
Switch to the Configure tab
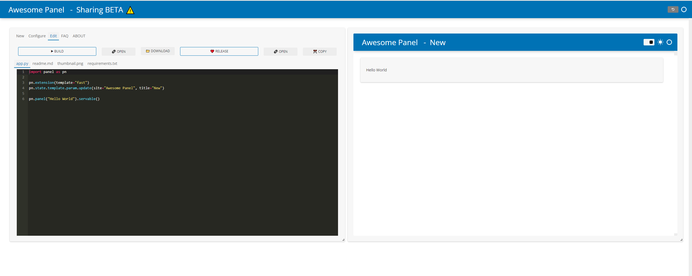37,36
